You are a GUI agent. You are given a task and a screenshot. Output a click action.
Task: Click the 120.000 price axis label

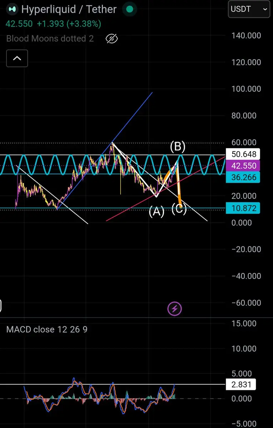click(246, 62)
